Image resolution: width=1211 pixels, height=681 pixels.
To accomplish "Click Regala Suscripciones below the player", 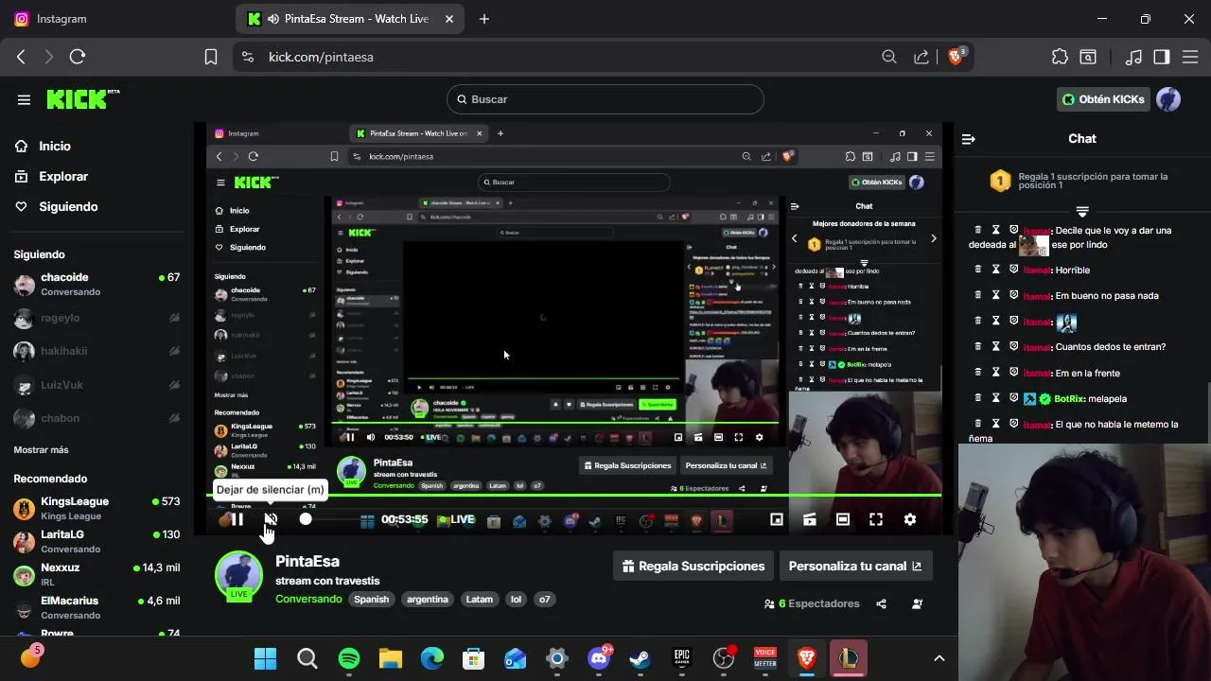I will 693,567.
